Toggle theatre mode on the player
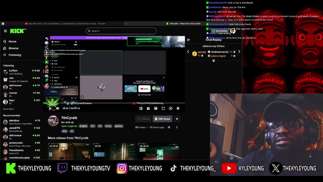Viewport: 323px width, 182px height. point(156,108)
